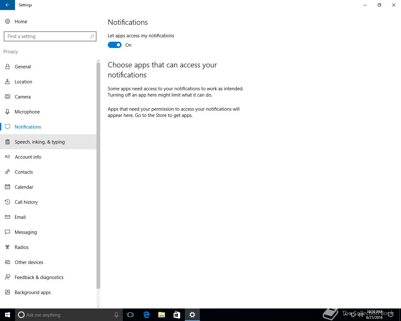Click the Account info person icon
This screenshot has width=401, height=321.
point(8,157)
